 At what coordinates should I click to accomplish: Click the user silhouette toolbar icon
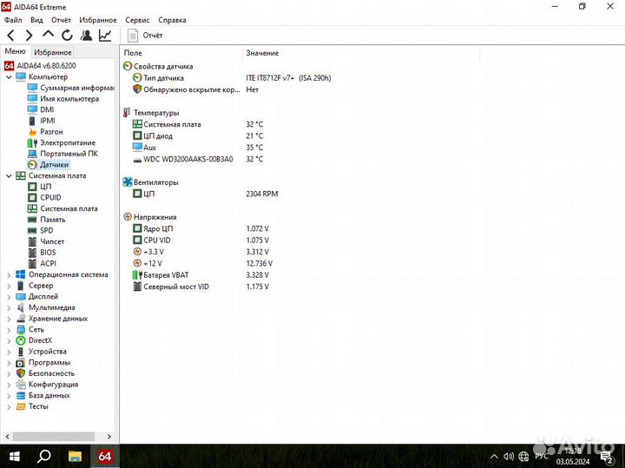click(x=86, y=36)
